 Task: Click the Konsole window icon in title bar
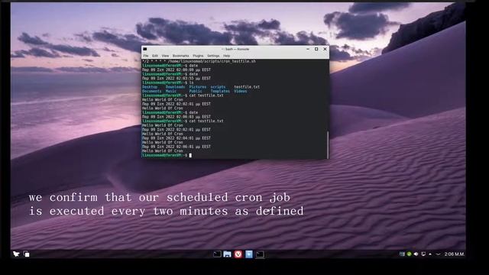coord(145,49)
